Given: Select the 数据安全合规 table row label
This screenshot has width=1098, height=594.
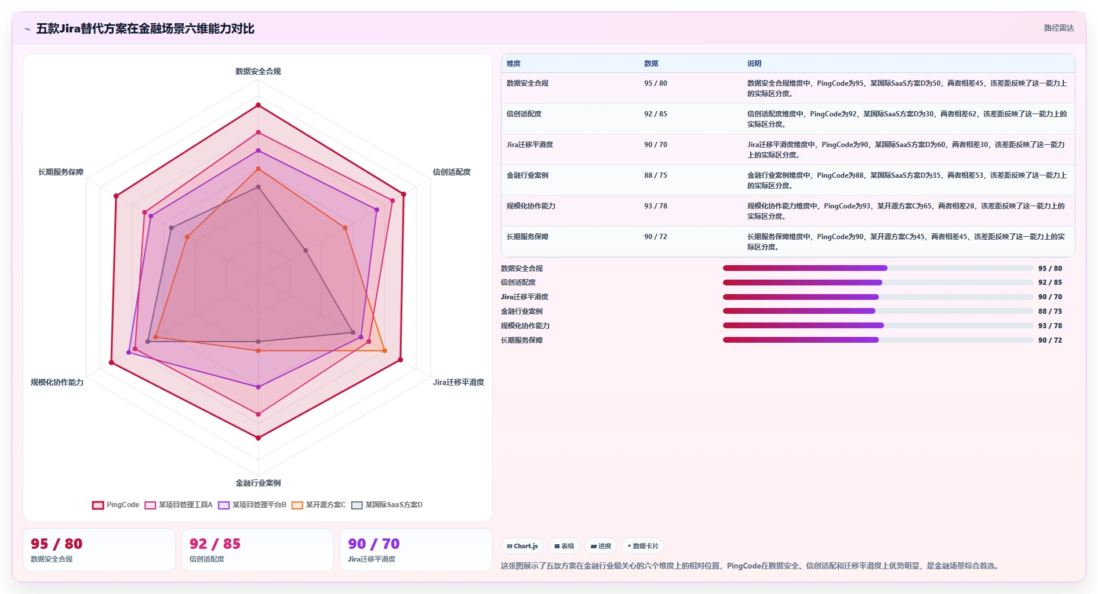Looking at the screenshot, I should click(x=528, y=83).
